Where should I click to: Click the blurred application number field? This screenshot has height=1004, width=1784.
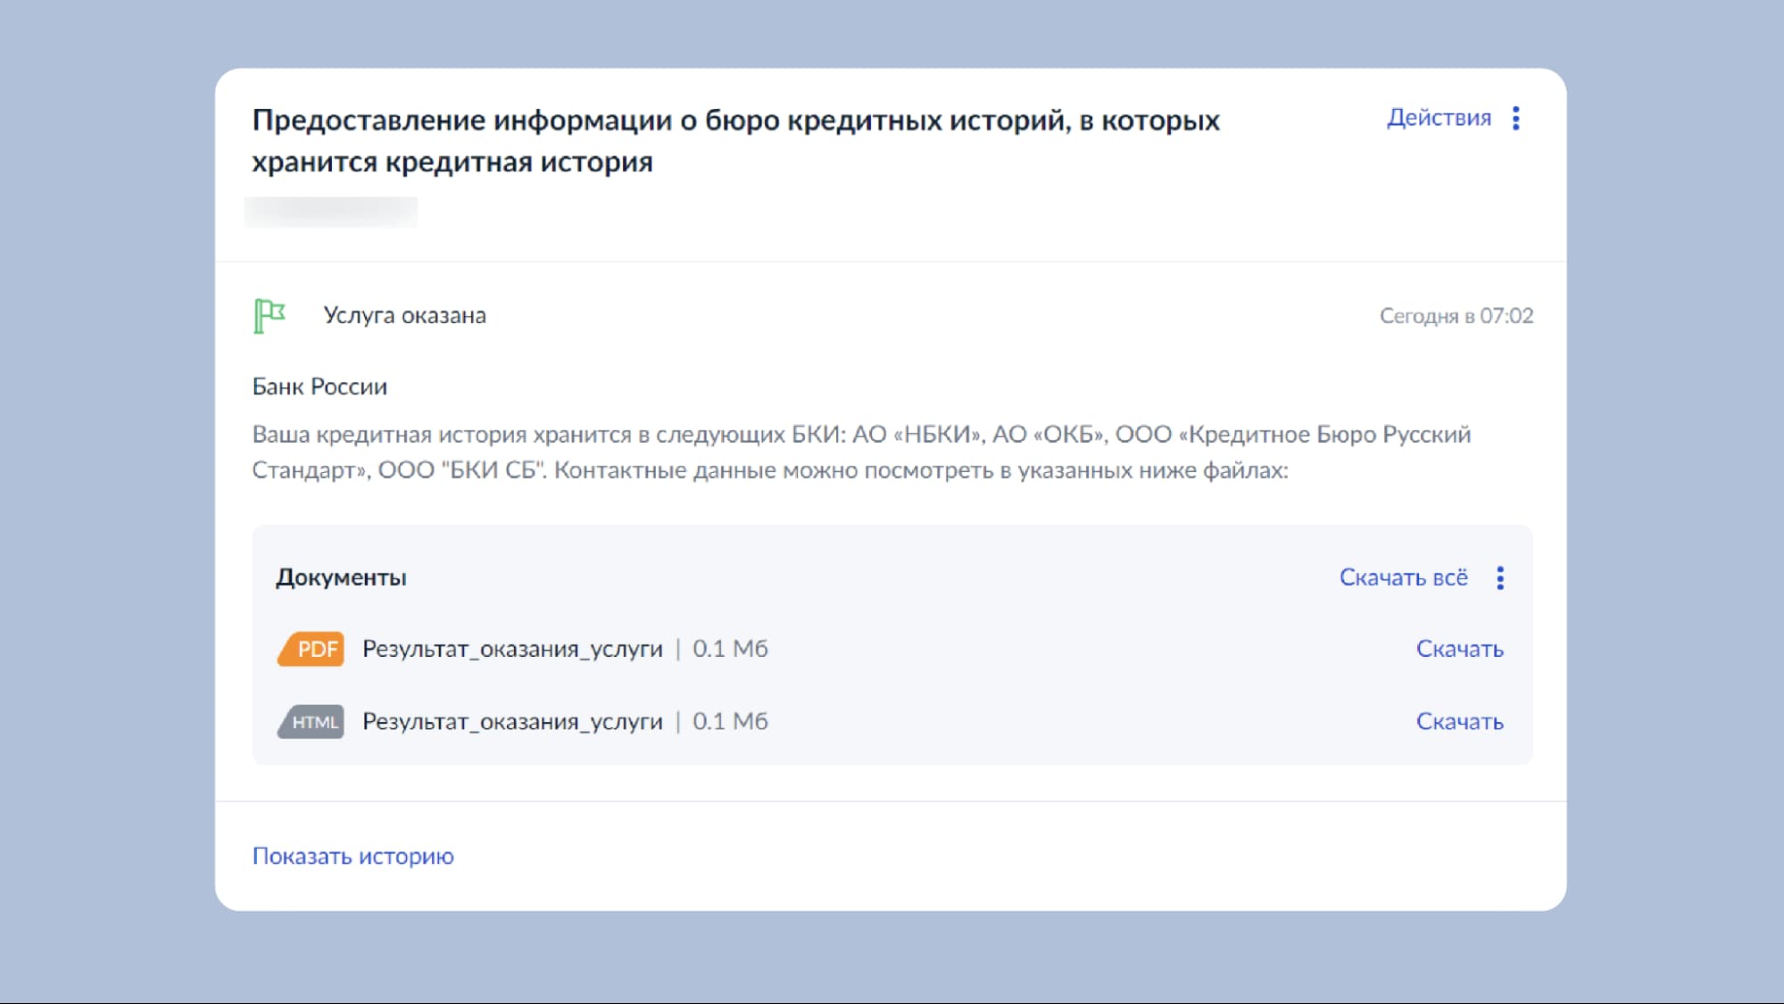tap(331, 212)
